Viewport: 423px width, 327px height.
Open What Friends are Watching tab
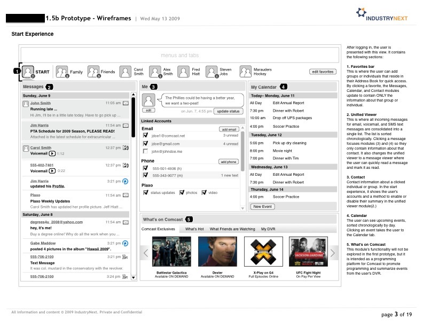232,229
